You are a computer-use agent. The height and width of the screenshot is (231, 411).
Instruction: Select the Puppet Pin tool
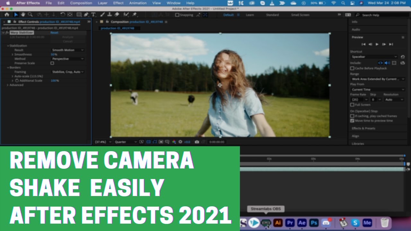(135, 15)
